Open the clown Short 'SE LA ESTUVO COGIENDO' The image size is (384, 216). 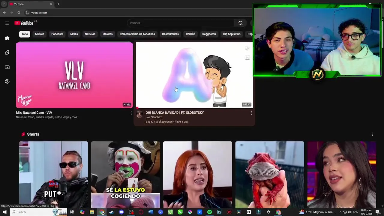tap(126, 175)
